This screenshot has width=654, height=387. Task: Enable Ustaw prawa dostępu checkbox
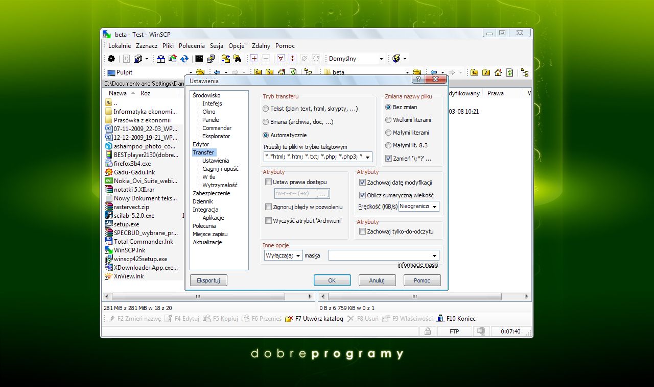pyautogui.click(x=268, y=182)
